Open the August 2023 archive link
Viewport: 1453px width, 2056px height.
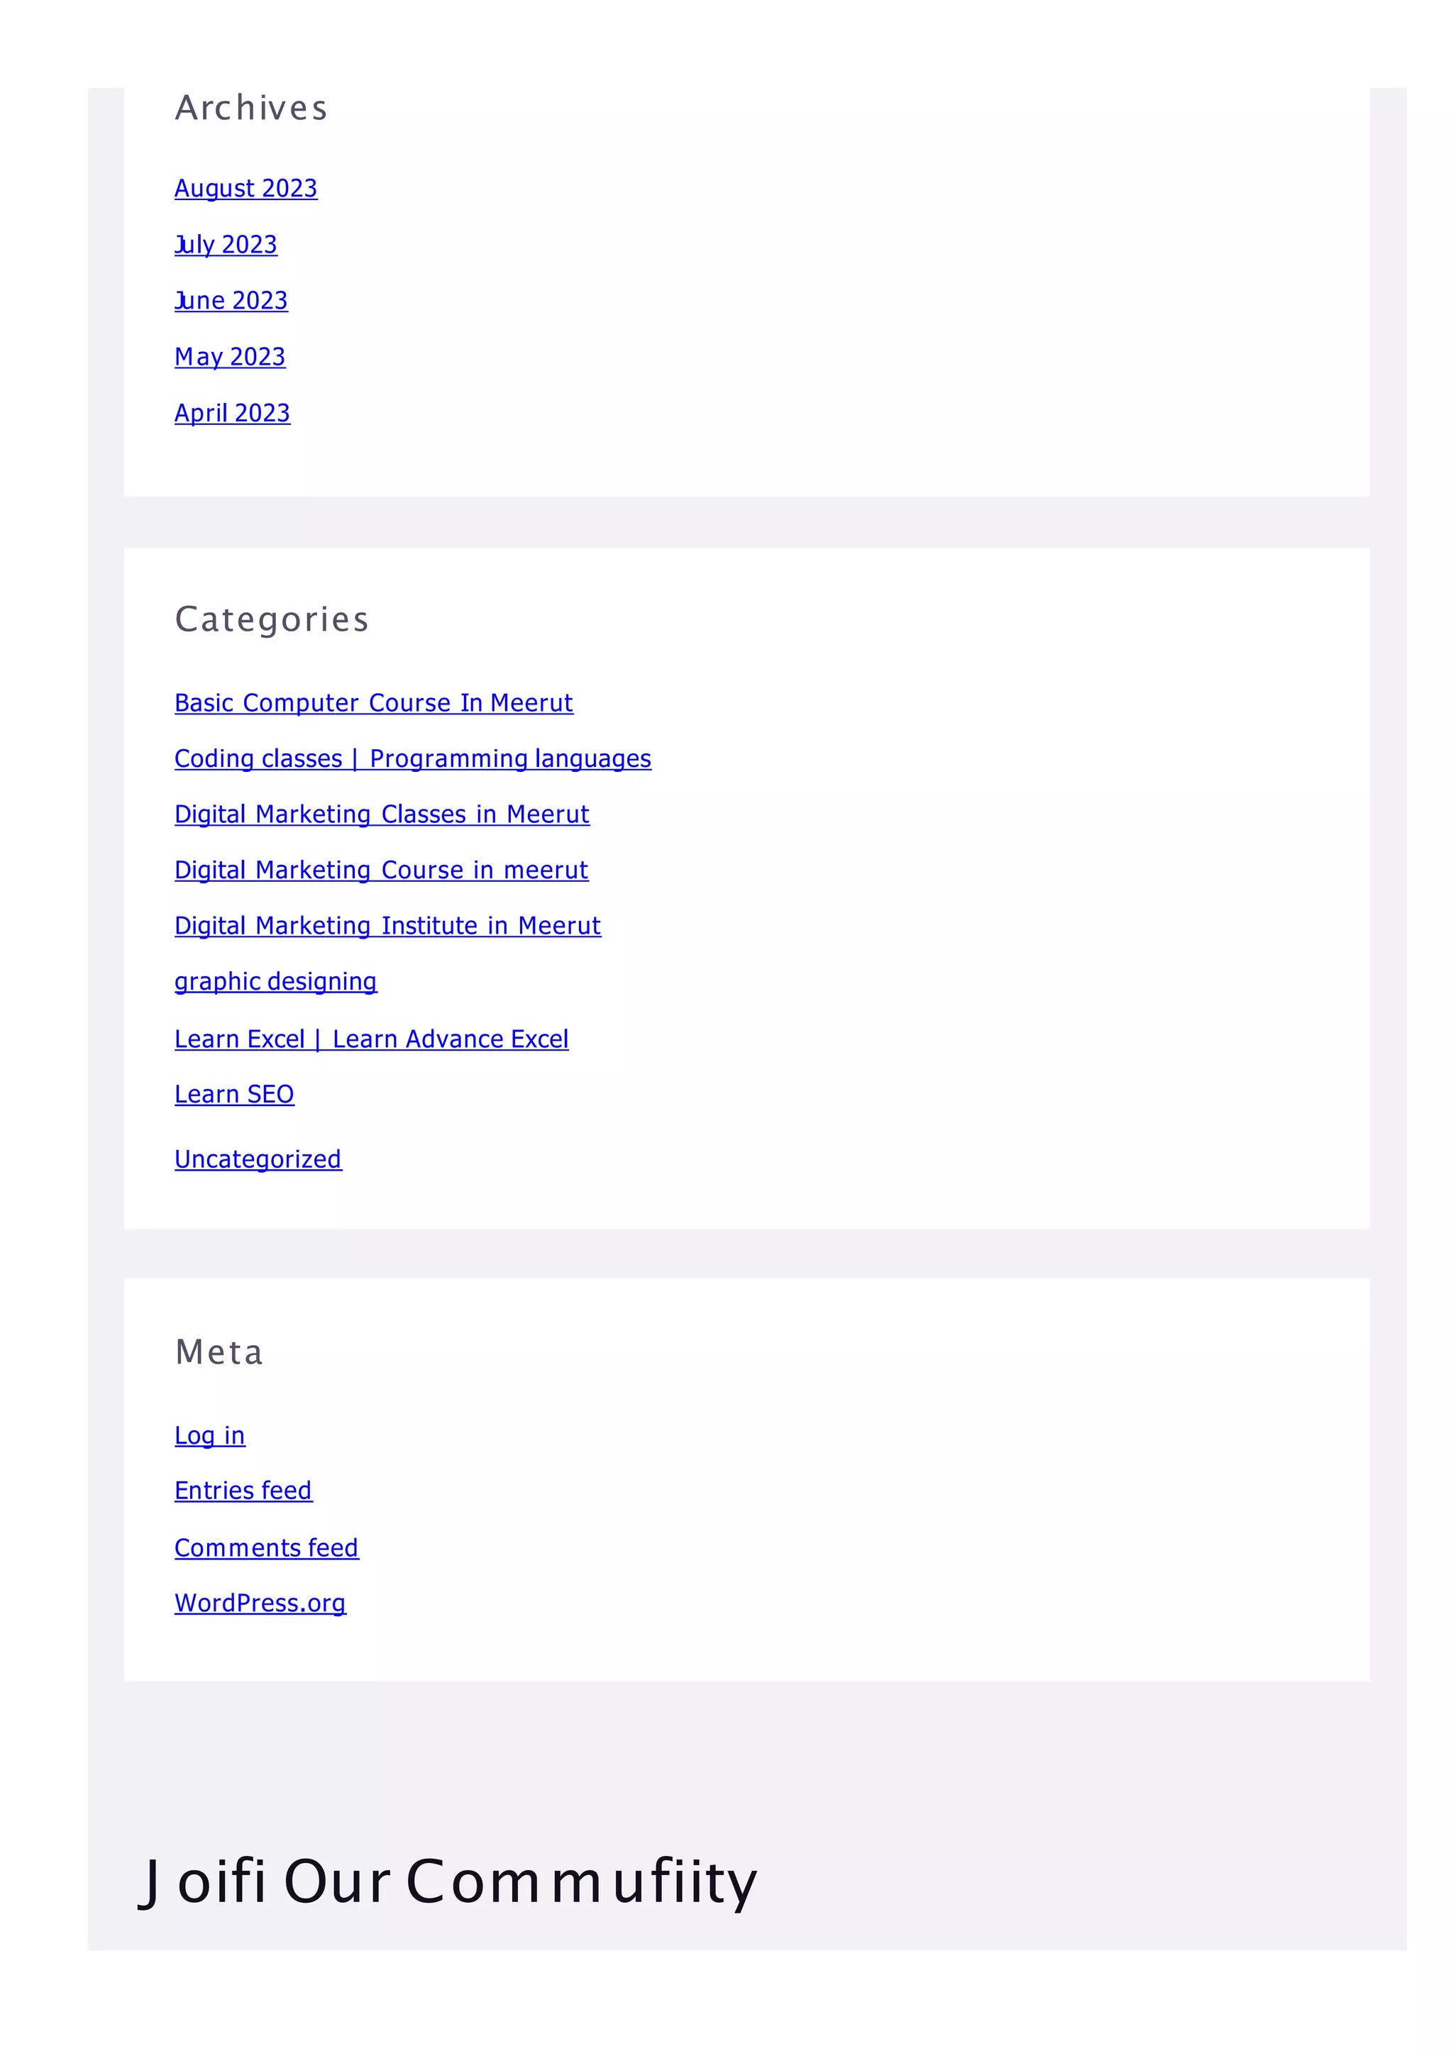(x=245, y=188)
